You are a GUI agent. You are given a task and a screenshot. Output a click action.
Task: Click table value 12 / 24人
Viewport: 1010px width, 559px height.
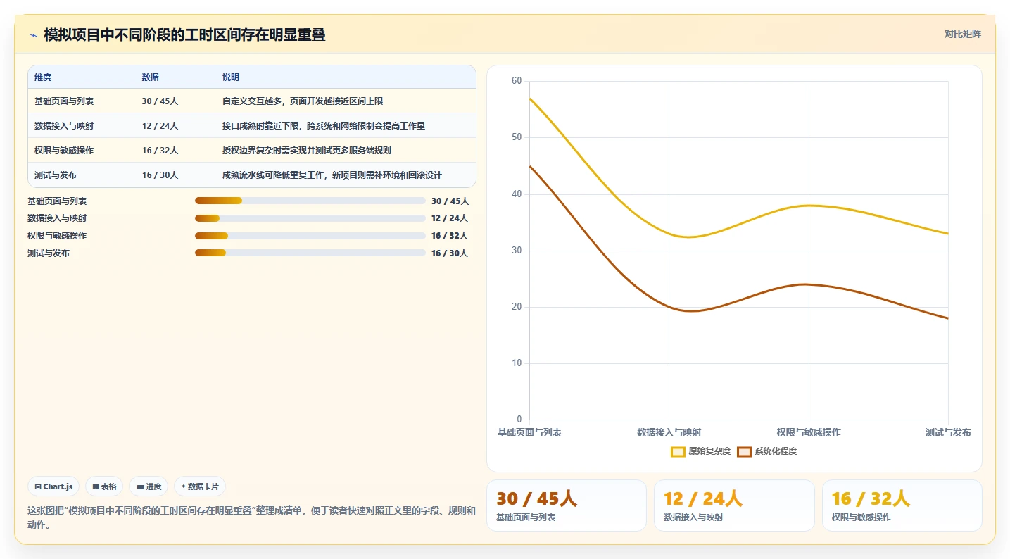(160, 126)
